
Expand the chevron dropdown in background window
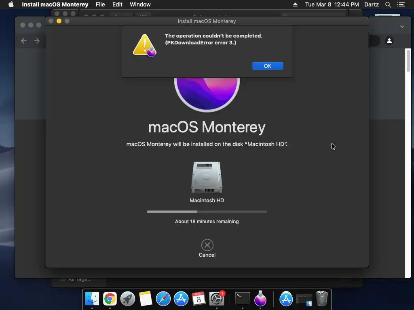(402, 27)
